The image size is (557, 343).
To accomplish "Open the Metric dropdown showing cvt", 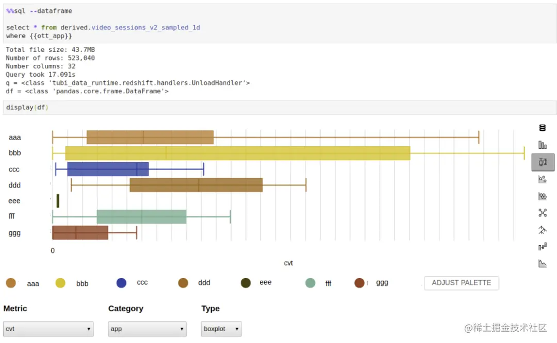I will coord(48,329).
